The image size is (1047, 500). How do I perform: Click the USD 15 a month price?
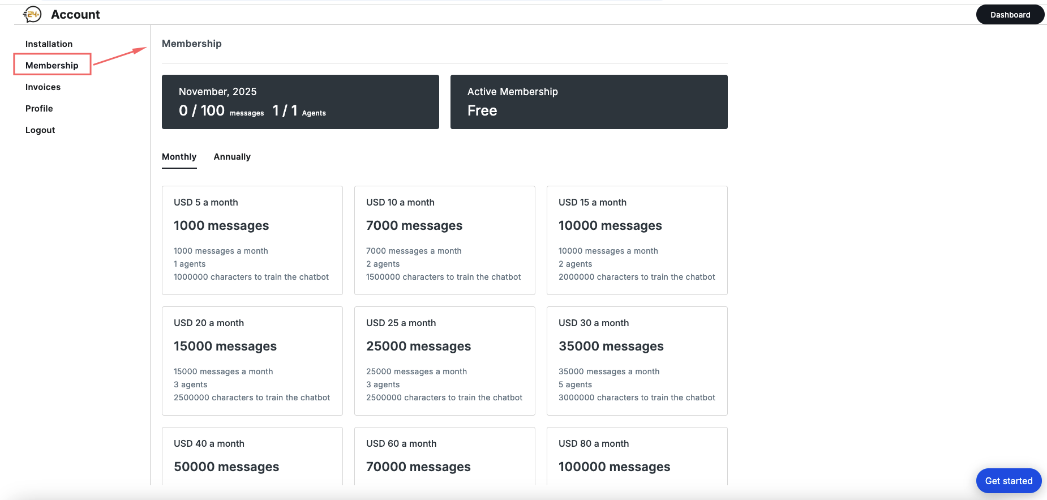point(593,202)
